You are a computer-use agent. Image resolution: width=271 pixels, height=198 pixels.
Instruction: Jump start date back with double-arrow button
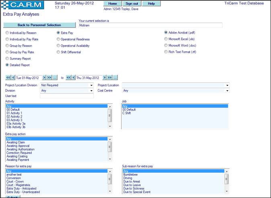pyautogui.click(x=8, y=77)
